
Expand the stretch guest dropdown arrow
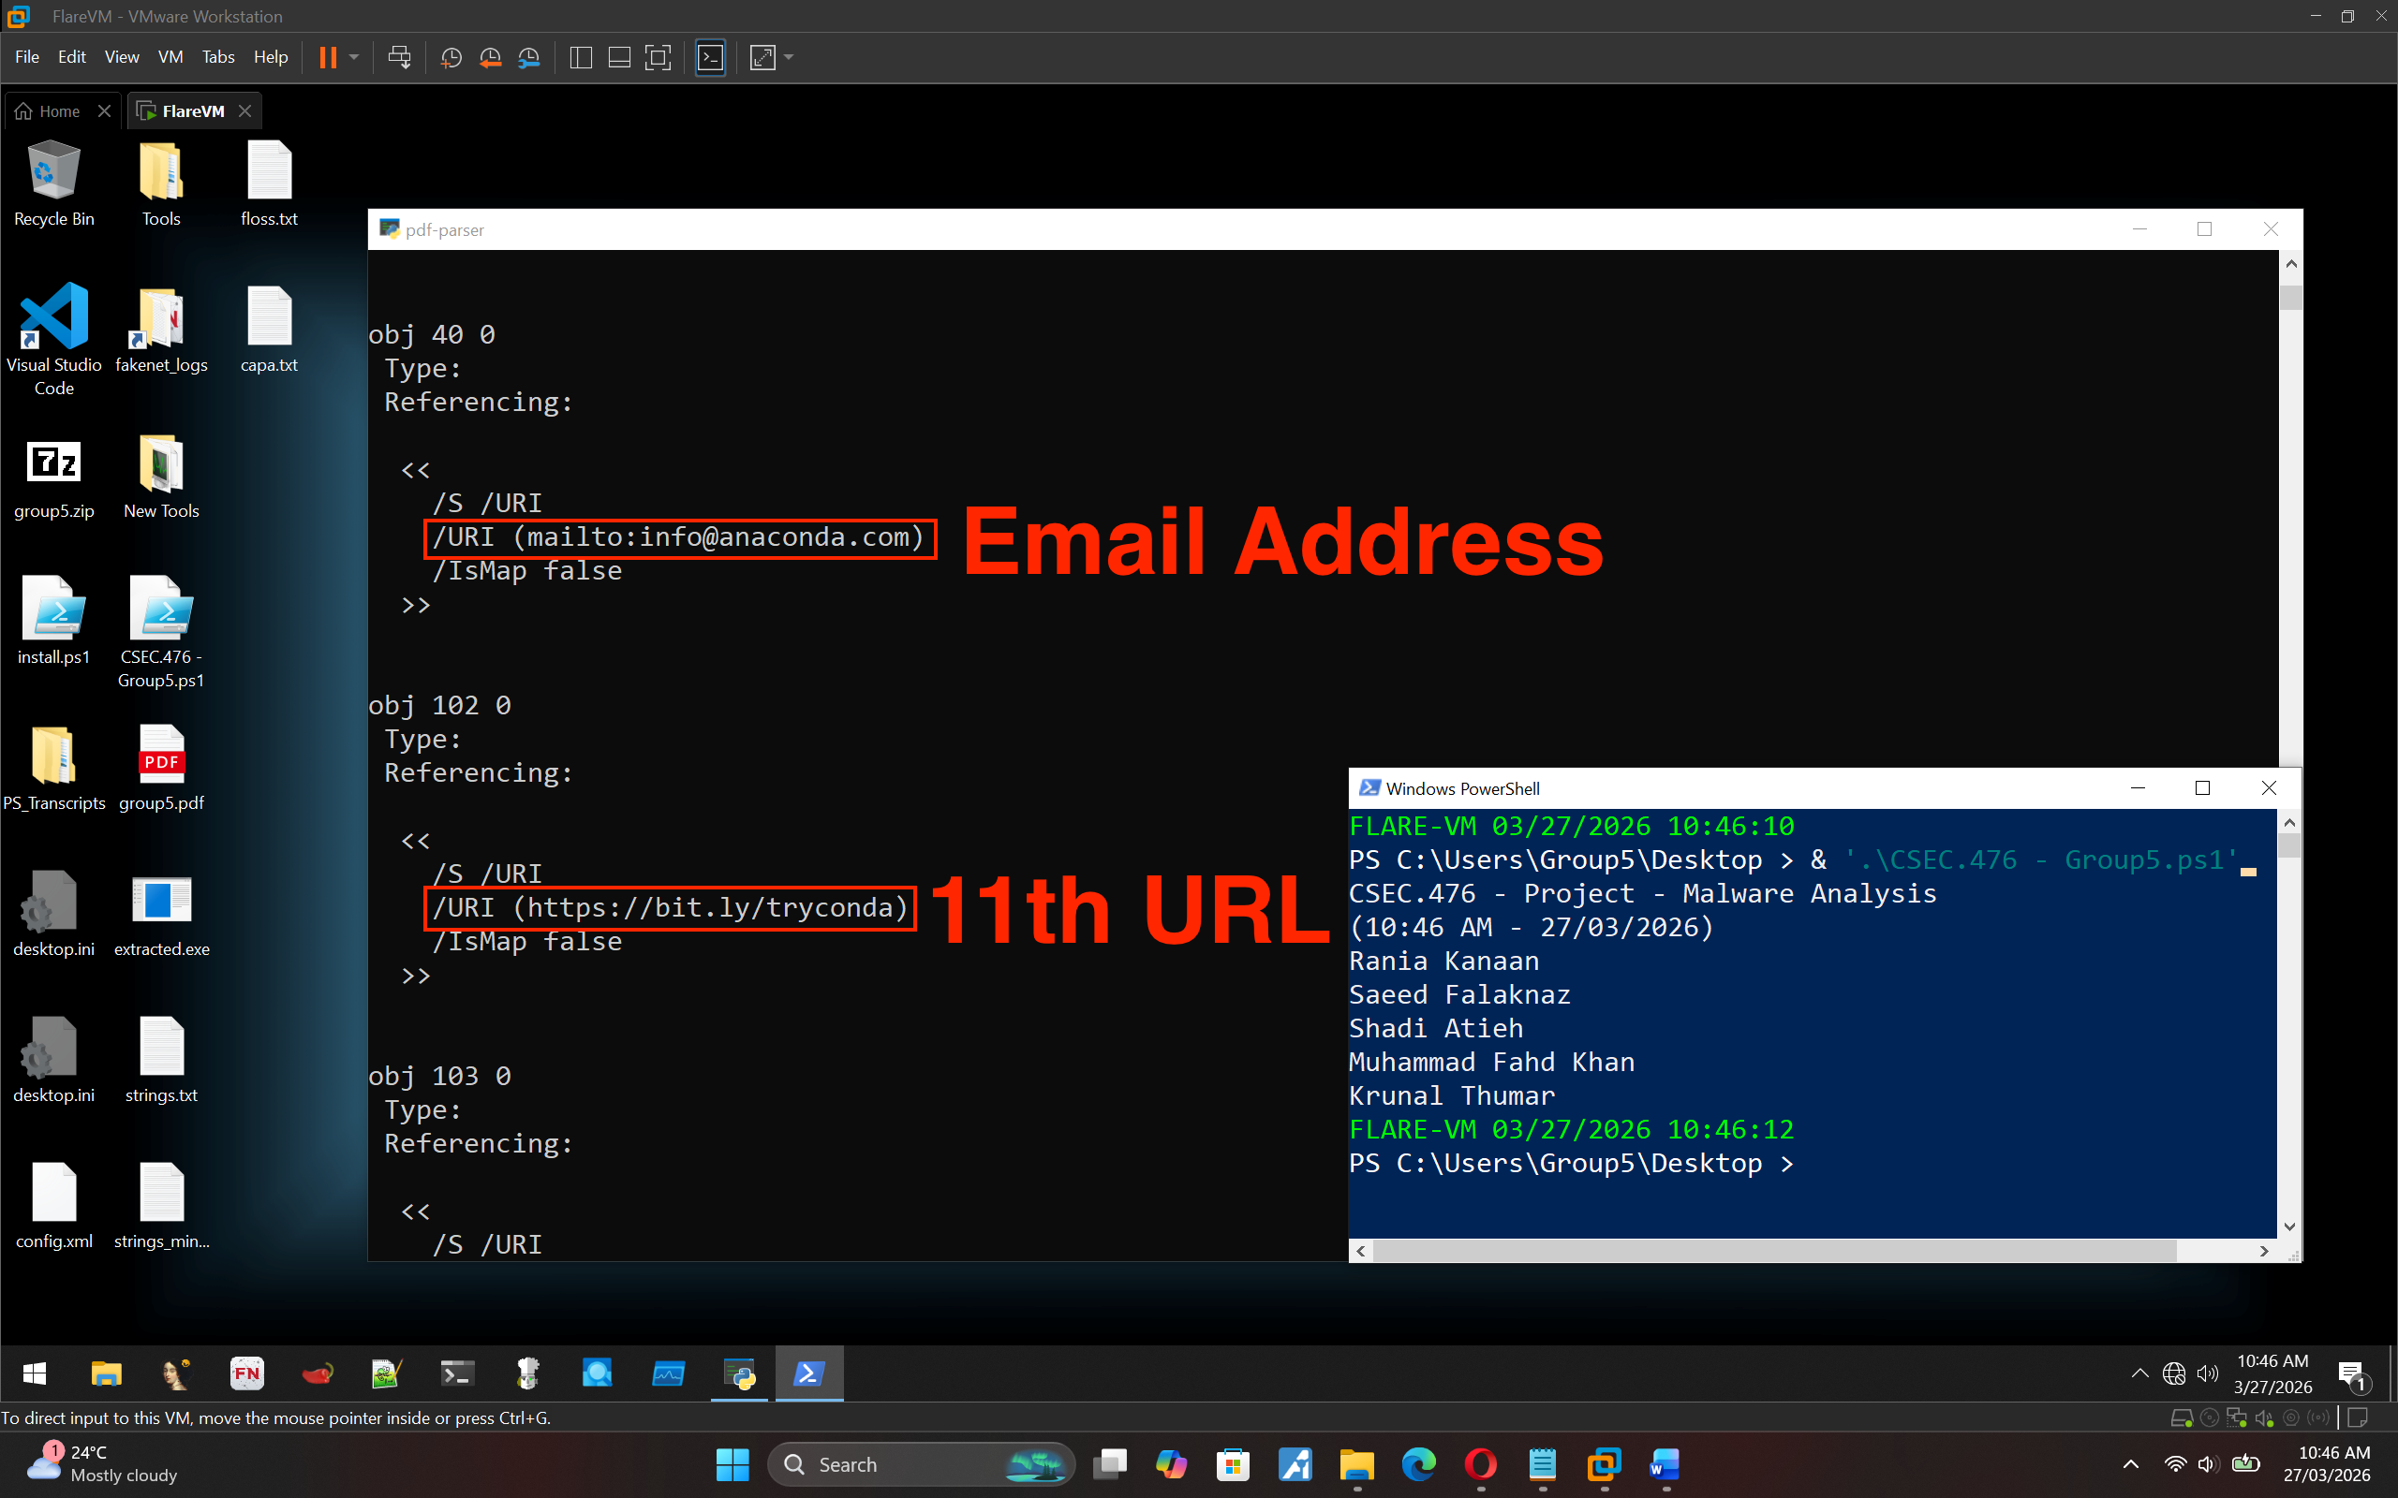[790, 57]
